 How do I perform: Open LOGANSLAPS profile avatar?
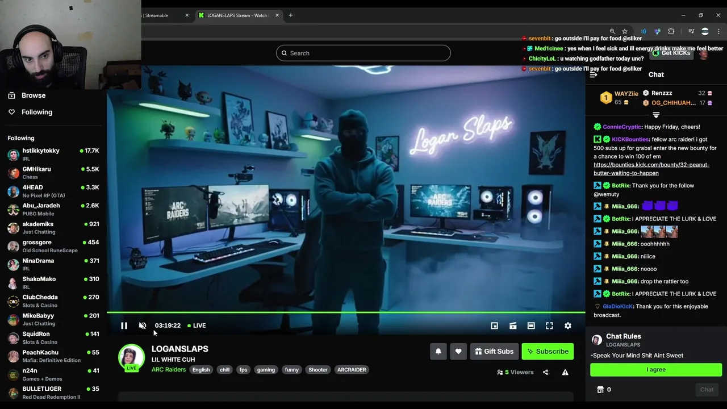(131, 357)
